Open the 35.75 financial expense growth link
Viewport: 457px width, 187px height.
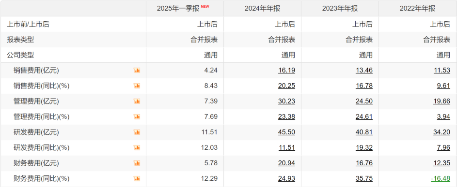364,179
